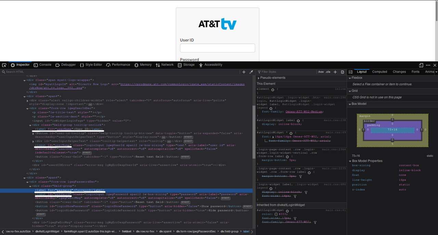Collapse the Box Model Properties section
The image size is (438, 235).
click(350, 161)
